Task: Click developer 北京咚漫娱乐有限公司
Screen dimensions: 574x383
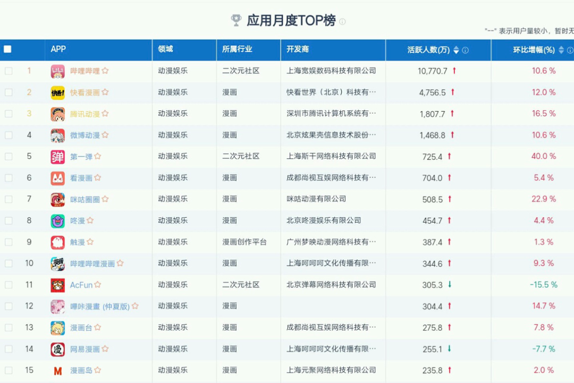Action: [324, 220]
